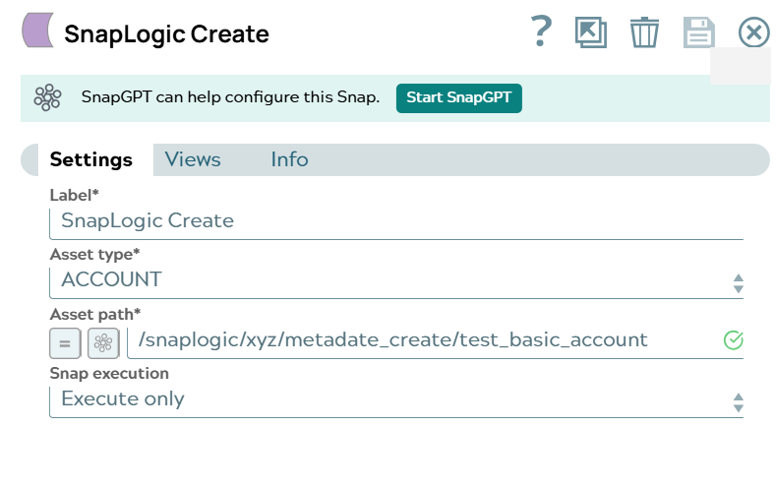Click the 'Label*' field label
777x488 pixels.
point(75,195)
